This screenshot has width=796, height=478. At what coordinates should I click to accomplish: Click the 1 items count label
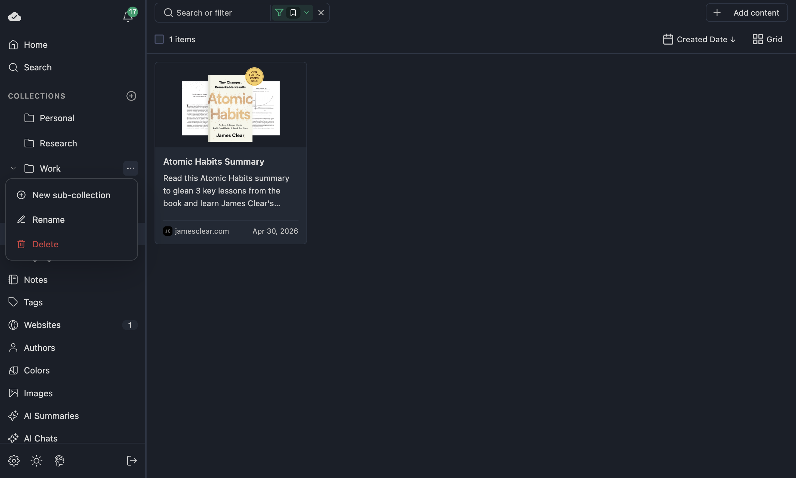pos(182,39)
